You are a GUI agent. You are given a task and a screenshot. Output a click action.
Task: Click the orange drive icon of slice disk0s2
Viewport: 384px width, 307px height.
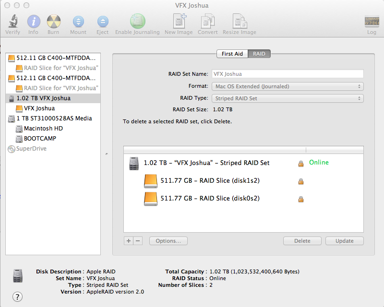click(x=151, y=199)
